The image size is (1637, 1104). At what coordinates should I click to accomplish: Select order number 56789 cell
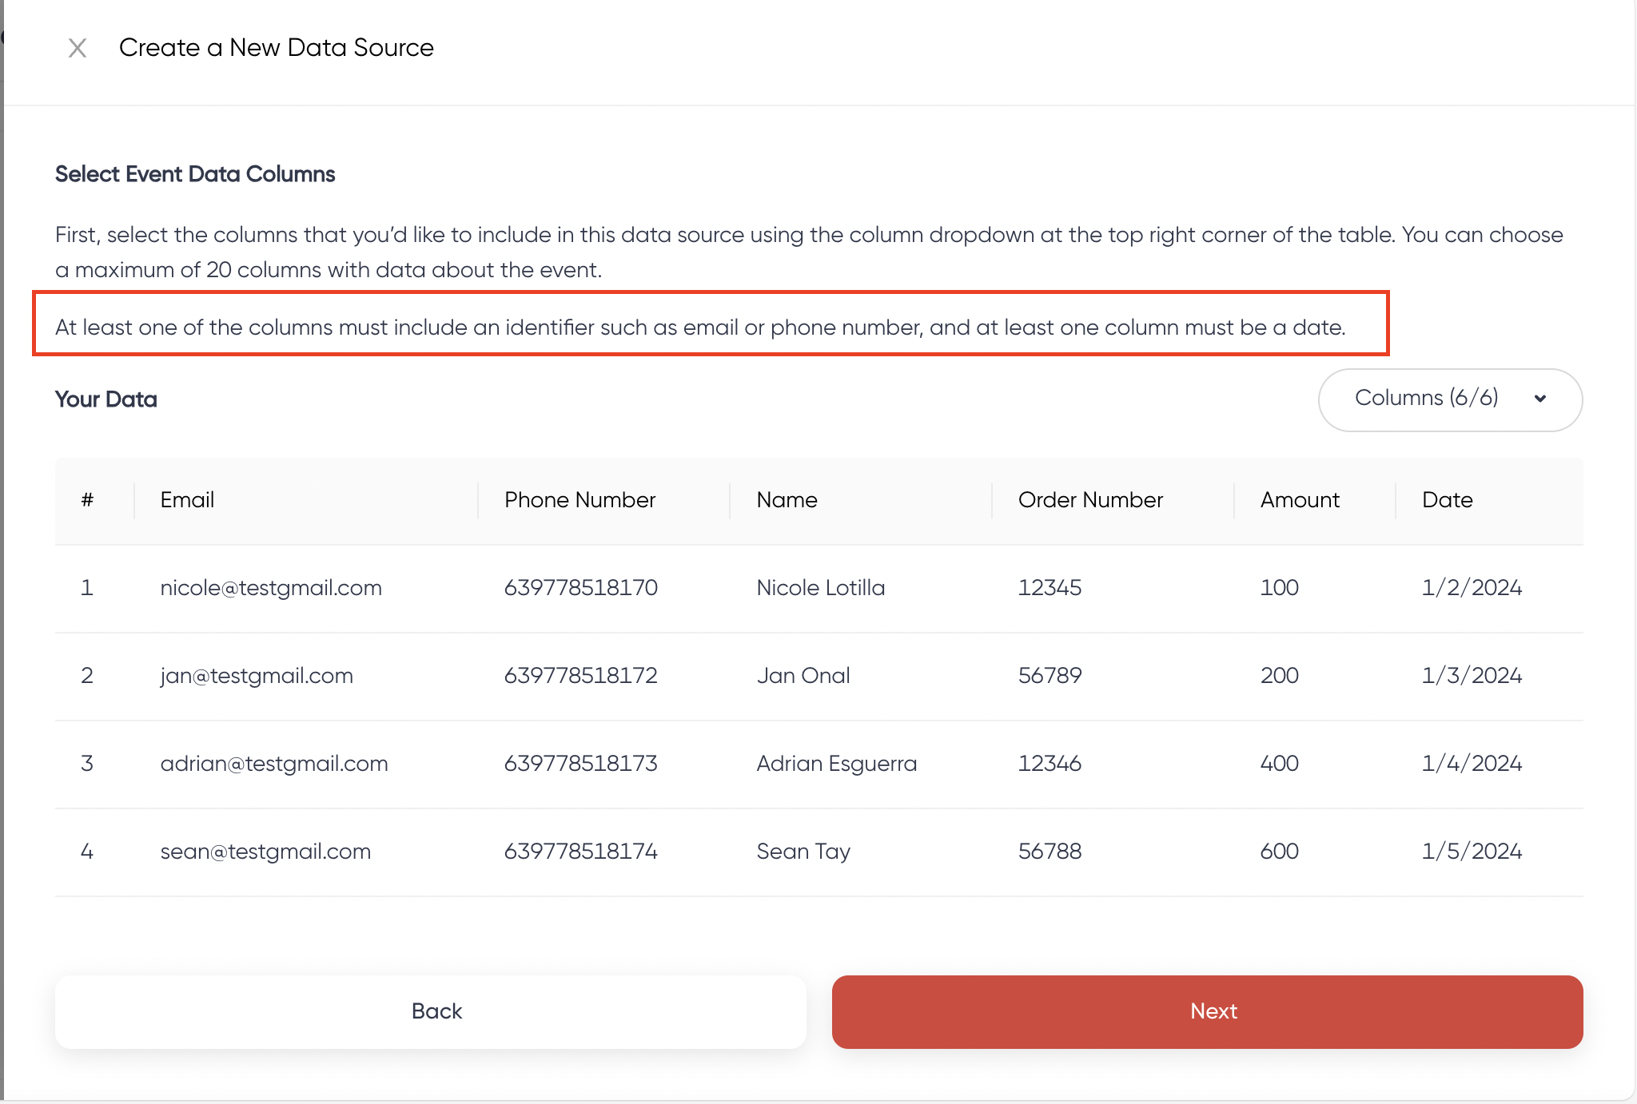click(1050, 676)
